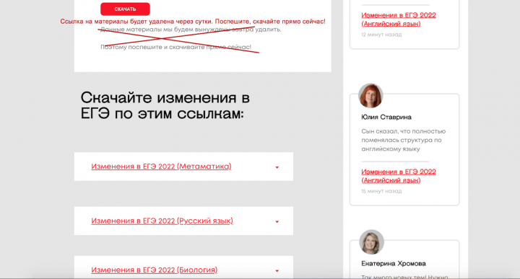Viewport: 520px width, 279px height.
Task: Open link Изменения в ЕГЭ 2022 (Метаматика)
Action: pos(161,166)
